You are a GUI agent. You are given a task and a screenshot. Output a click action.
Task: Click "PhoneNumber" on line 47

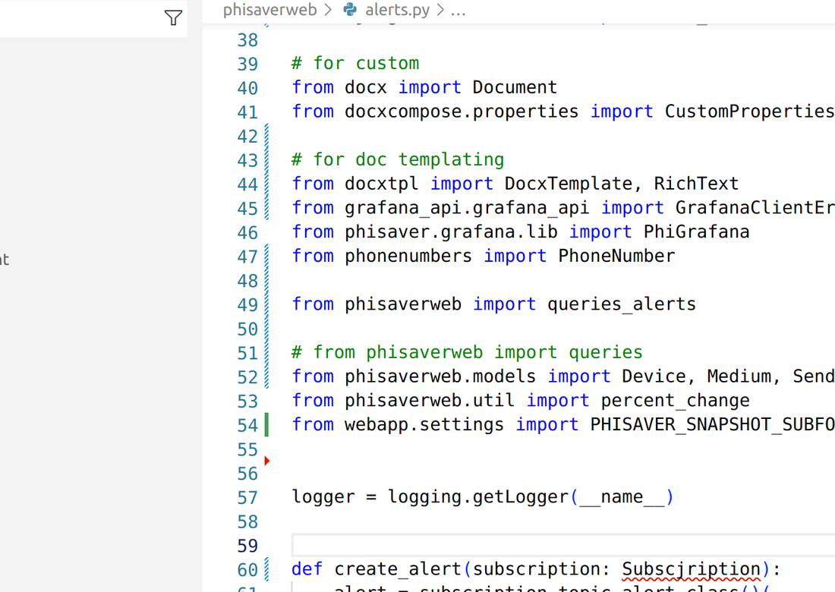click(x=616, y=256)
